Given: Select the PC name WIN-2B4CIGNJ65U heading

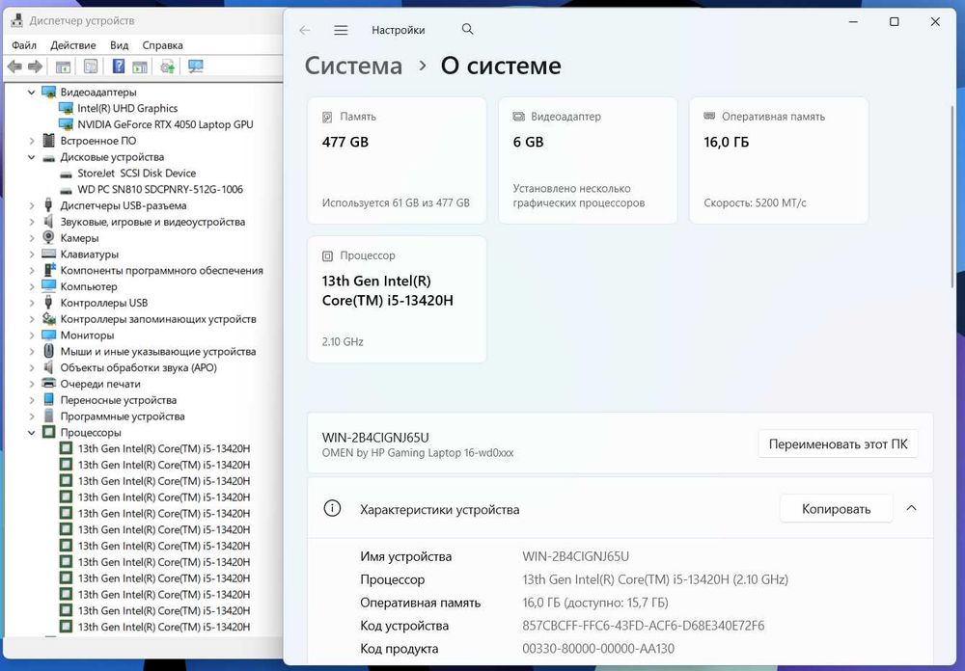Looking at the screenshot, I should click(x=375, y=438).
